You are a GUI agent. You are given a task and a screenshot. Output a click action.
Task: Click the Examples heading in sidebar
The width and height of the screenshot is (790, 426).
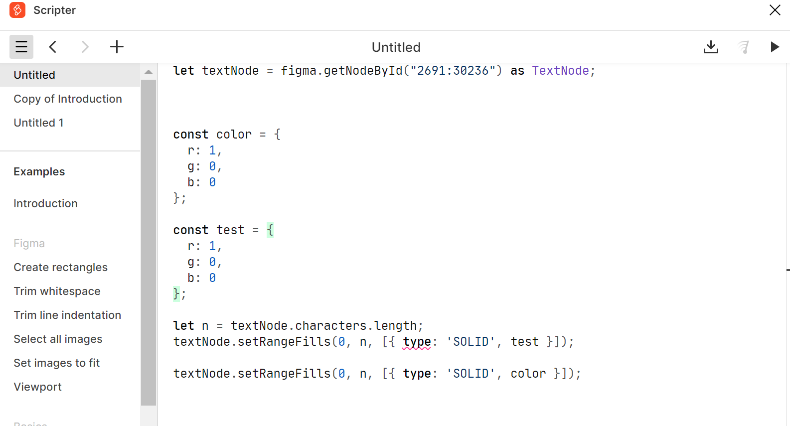[x=39, y=171]
